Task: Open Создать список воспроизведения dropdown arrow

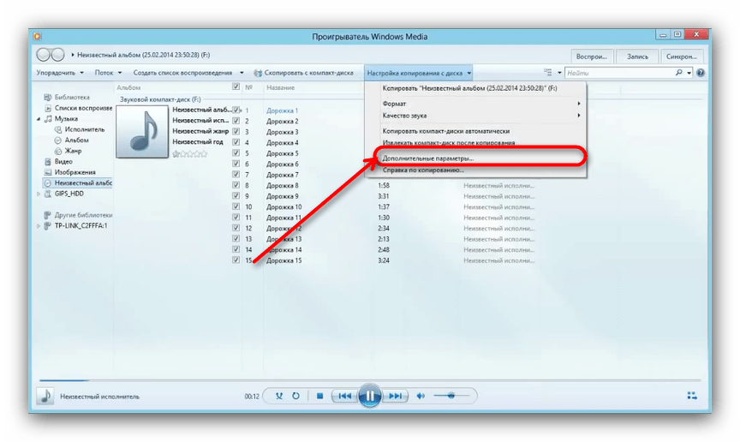Action: 242,73
